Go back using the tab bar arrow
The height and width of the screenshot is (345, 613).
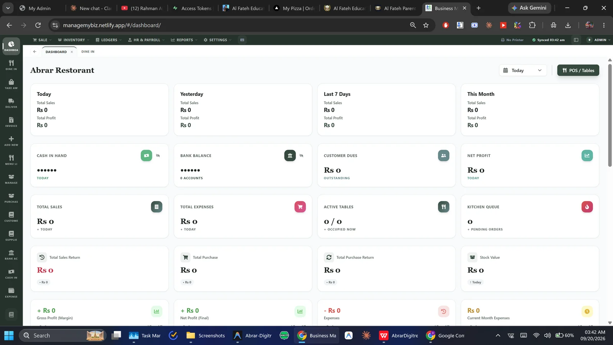point(34,52)
